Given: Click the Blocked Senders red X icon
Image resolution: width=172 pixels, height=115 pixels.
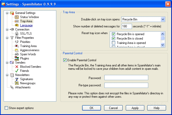Looking at the screenshot, I should [x=17, y=67].
